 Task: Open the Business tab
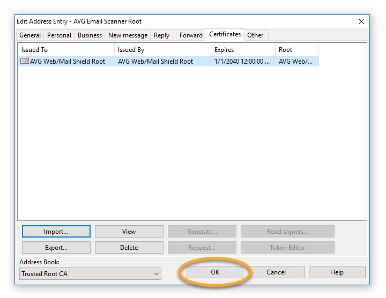tap(90, 35)
